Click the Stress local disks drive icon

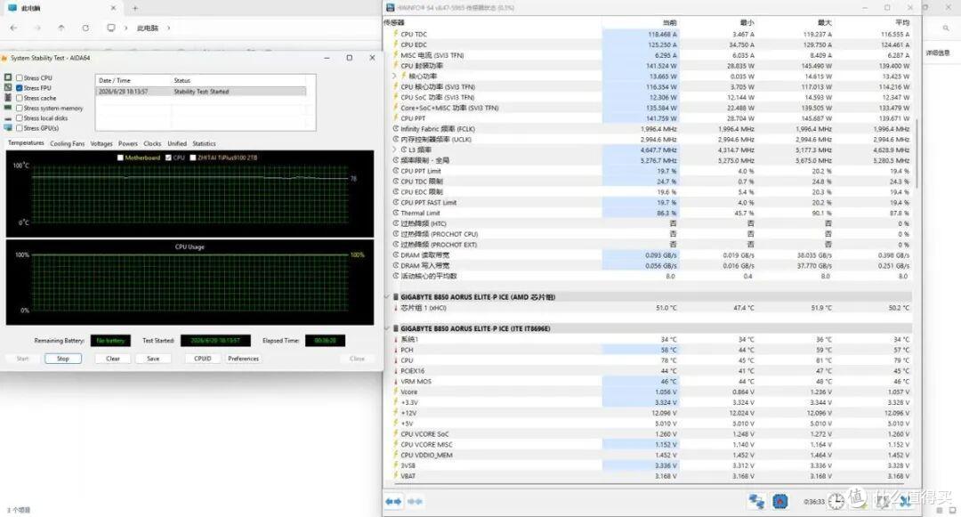[x=8, y=117]
